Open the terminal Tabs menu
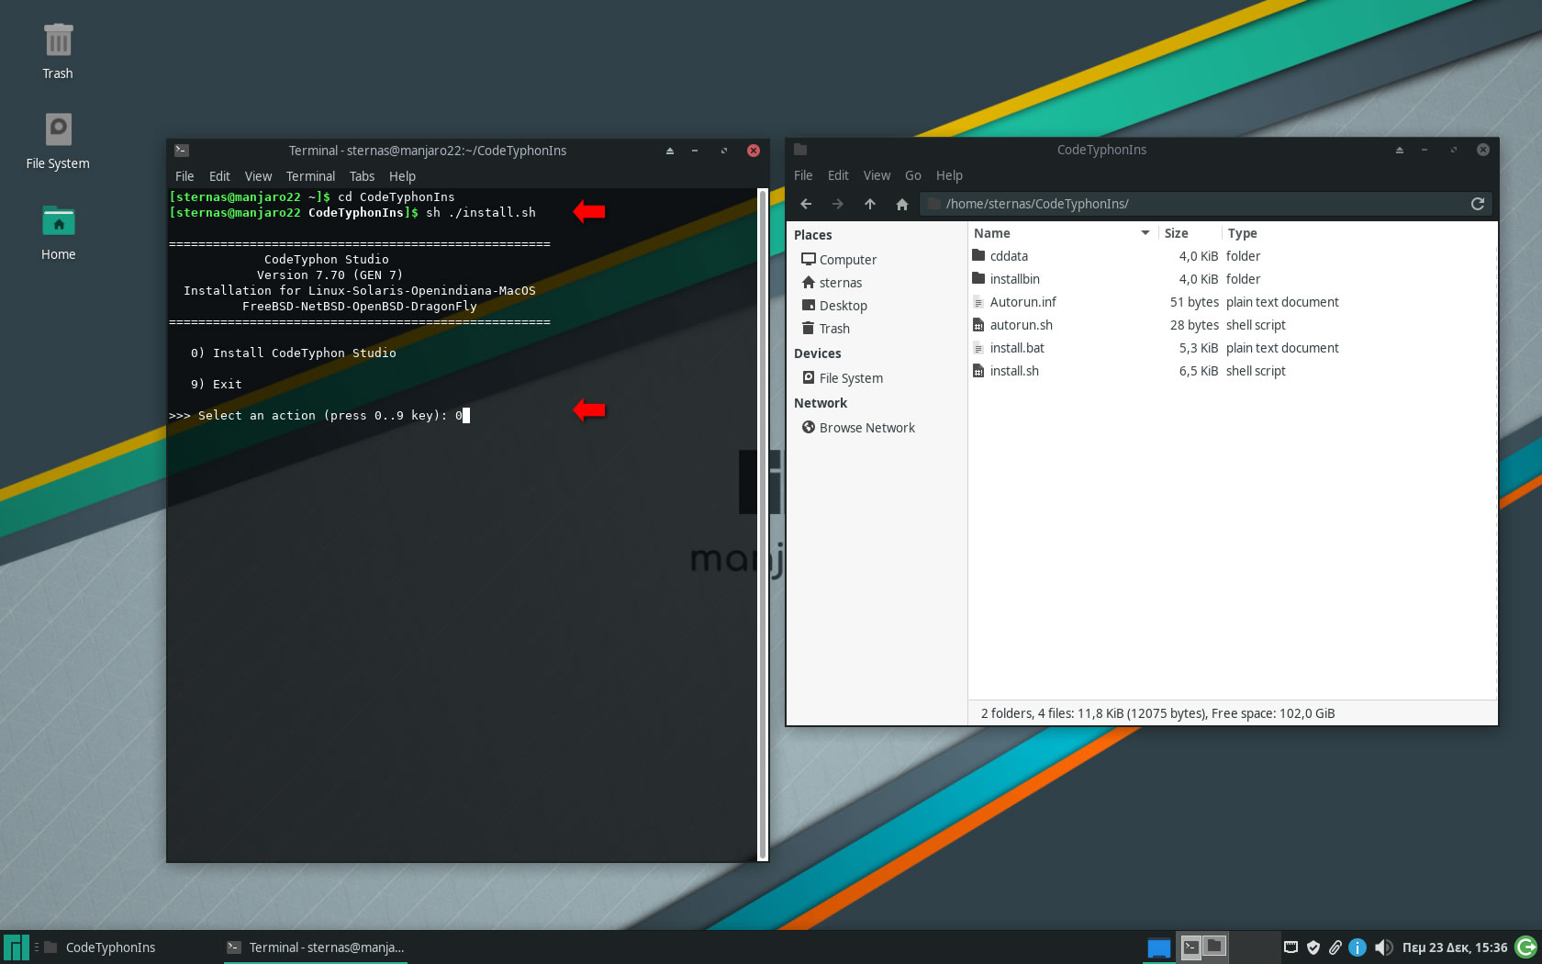Screen dimensions: 1542x964 (x=362, y=176)
